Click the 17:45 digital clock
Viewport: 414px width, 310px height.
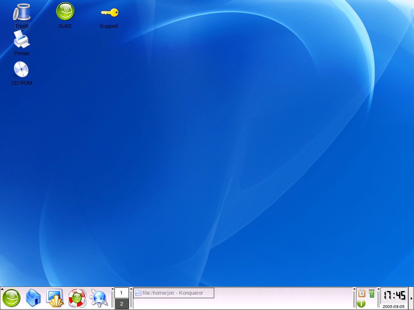coord(394,295)
